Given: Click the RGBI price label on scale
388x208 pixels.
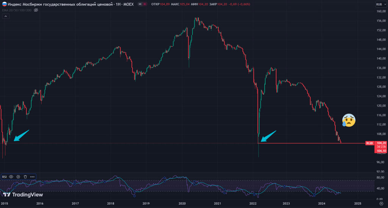Looking at the screenshot, I should (369, 143).
